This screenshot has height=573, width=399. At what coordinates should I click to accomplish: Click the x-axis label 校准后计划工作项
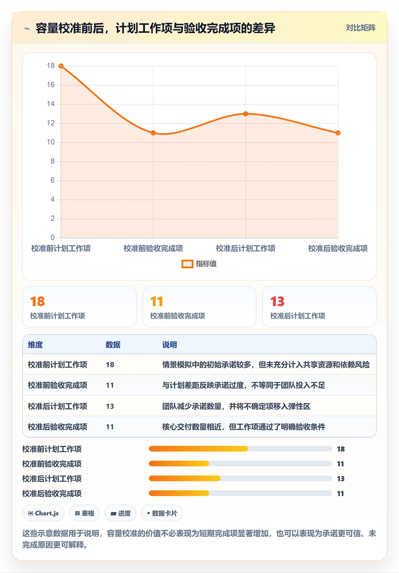[246, 248]
